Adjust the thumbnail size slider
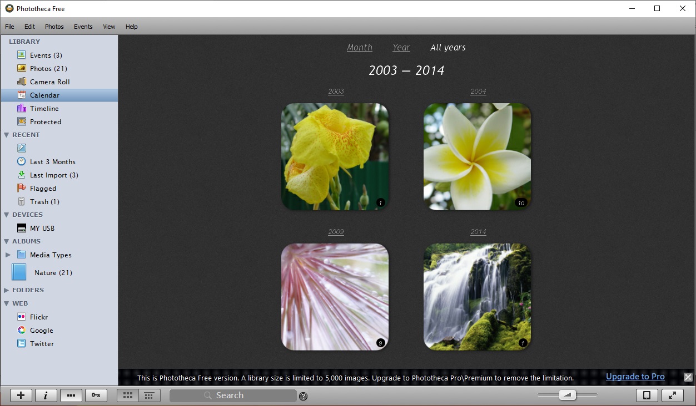The image size is (696, 406). tap(568, 395)
